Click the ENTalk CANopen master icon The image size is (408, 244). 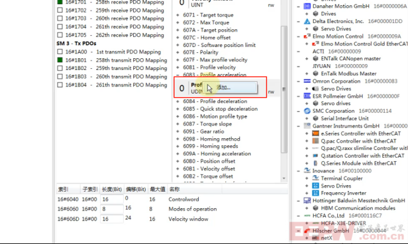315,59
